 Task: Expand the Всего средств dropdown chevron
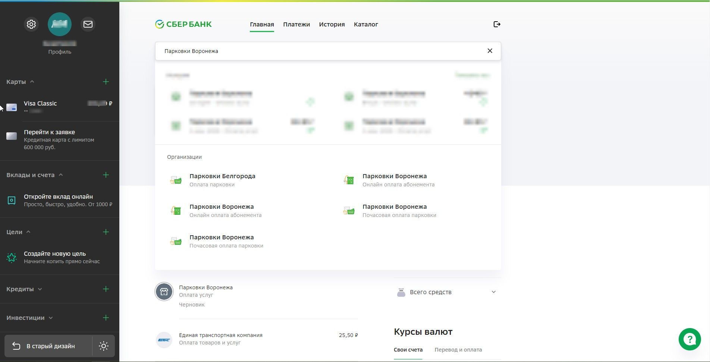tap(494, 292)
